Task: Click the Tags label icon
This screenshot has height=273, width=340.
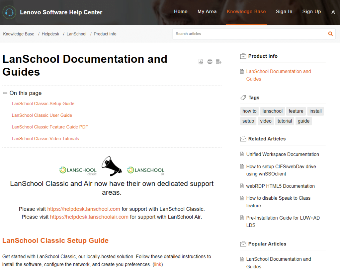Action: pyautogui.click(x=243, y=98)
